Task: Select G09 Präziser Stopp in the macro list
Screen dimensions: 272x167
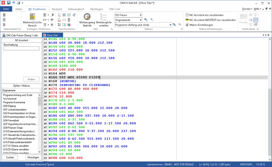Action: point(13,128)
